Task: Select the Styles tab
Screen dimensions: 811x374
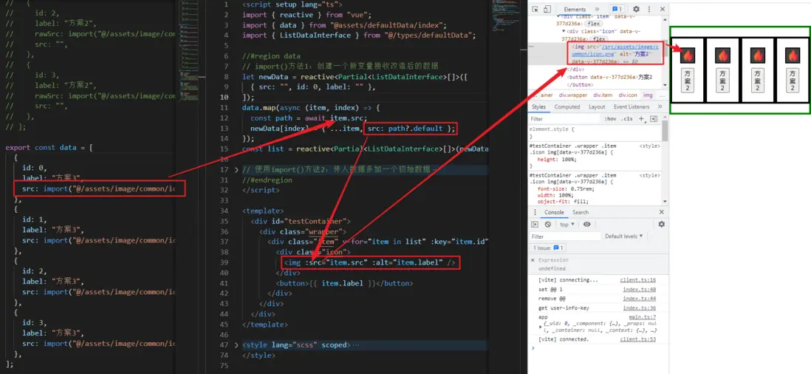Action: [539, 106]
